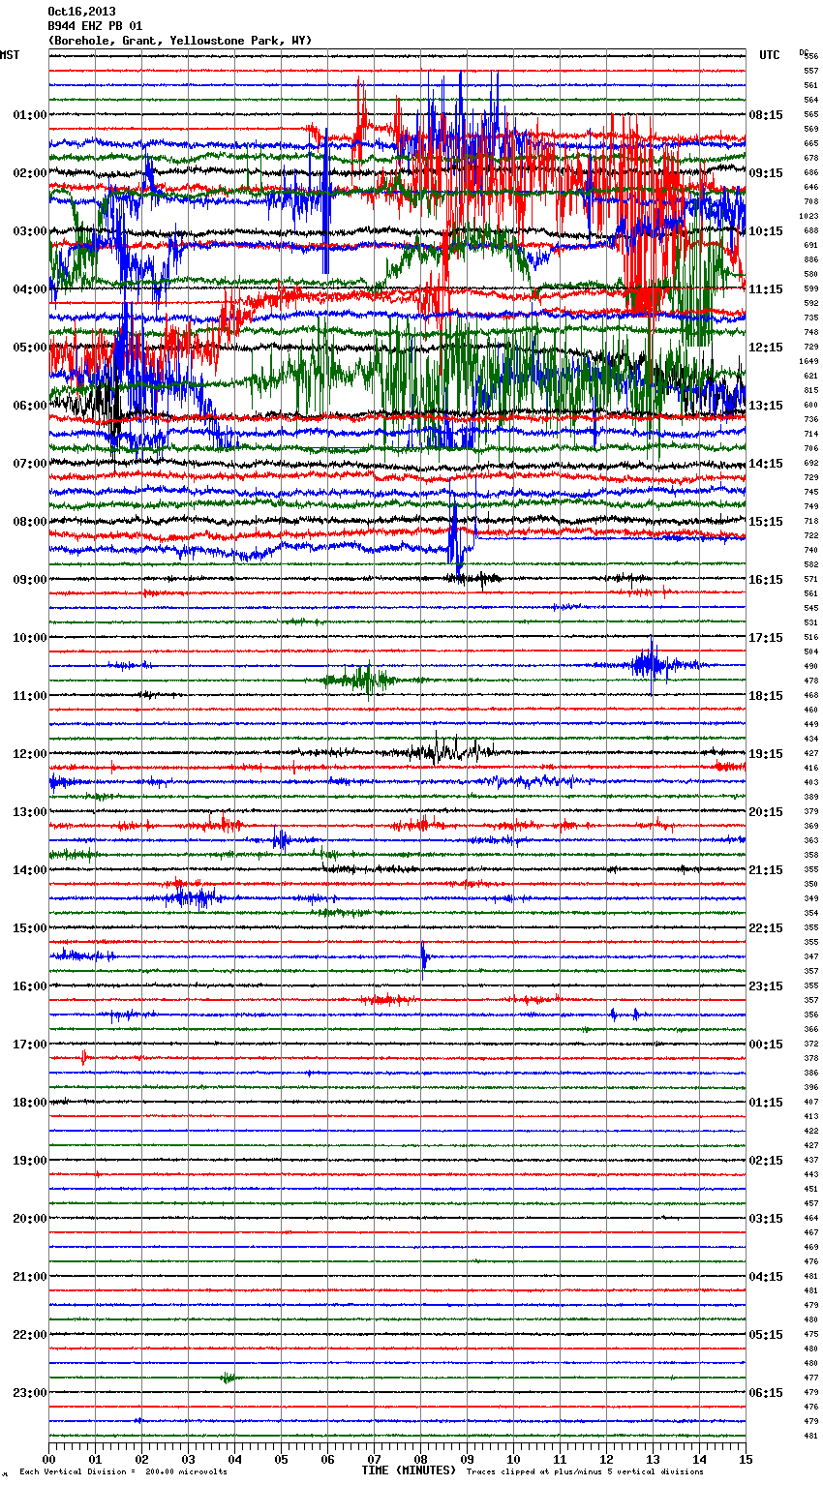
Task: Click the 06:15 UTC time label
Action: pyautogui.click(x=766, y=1393)
